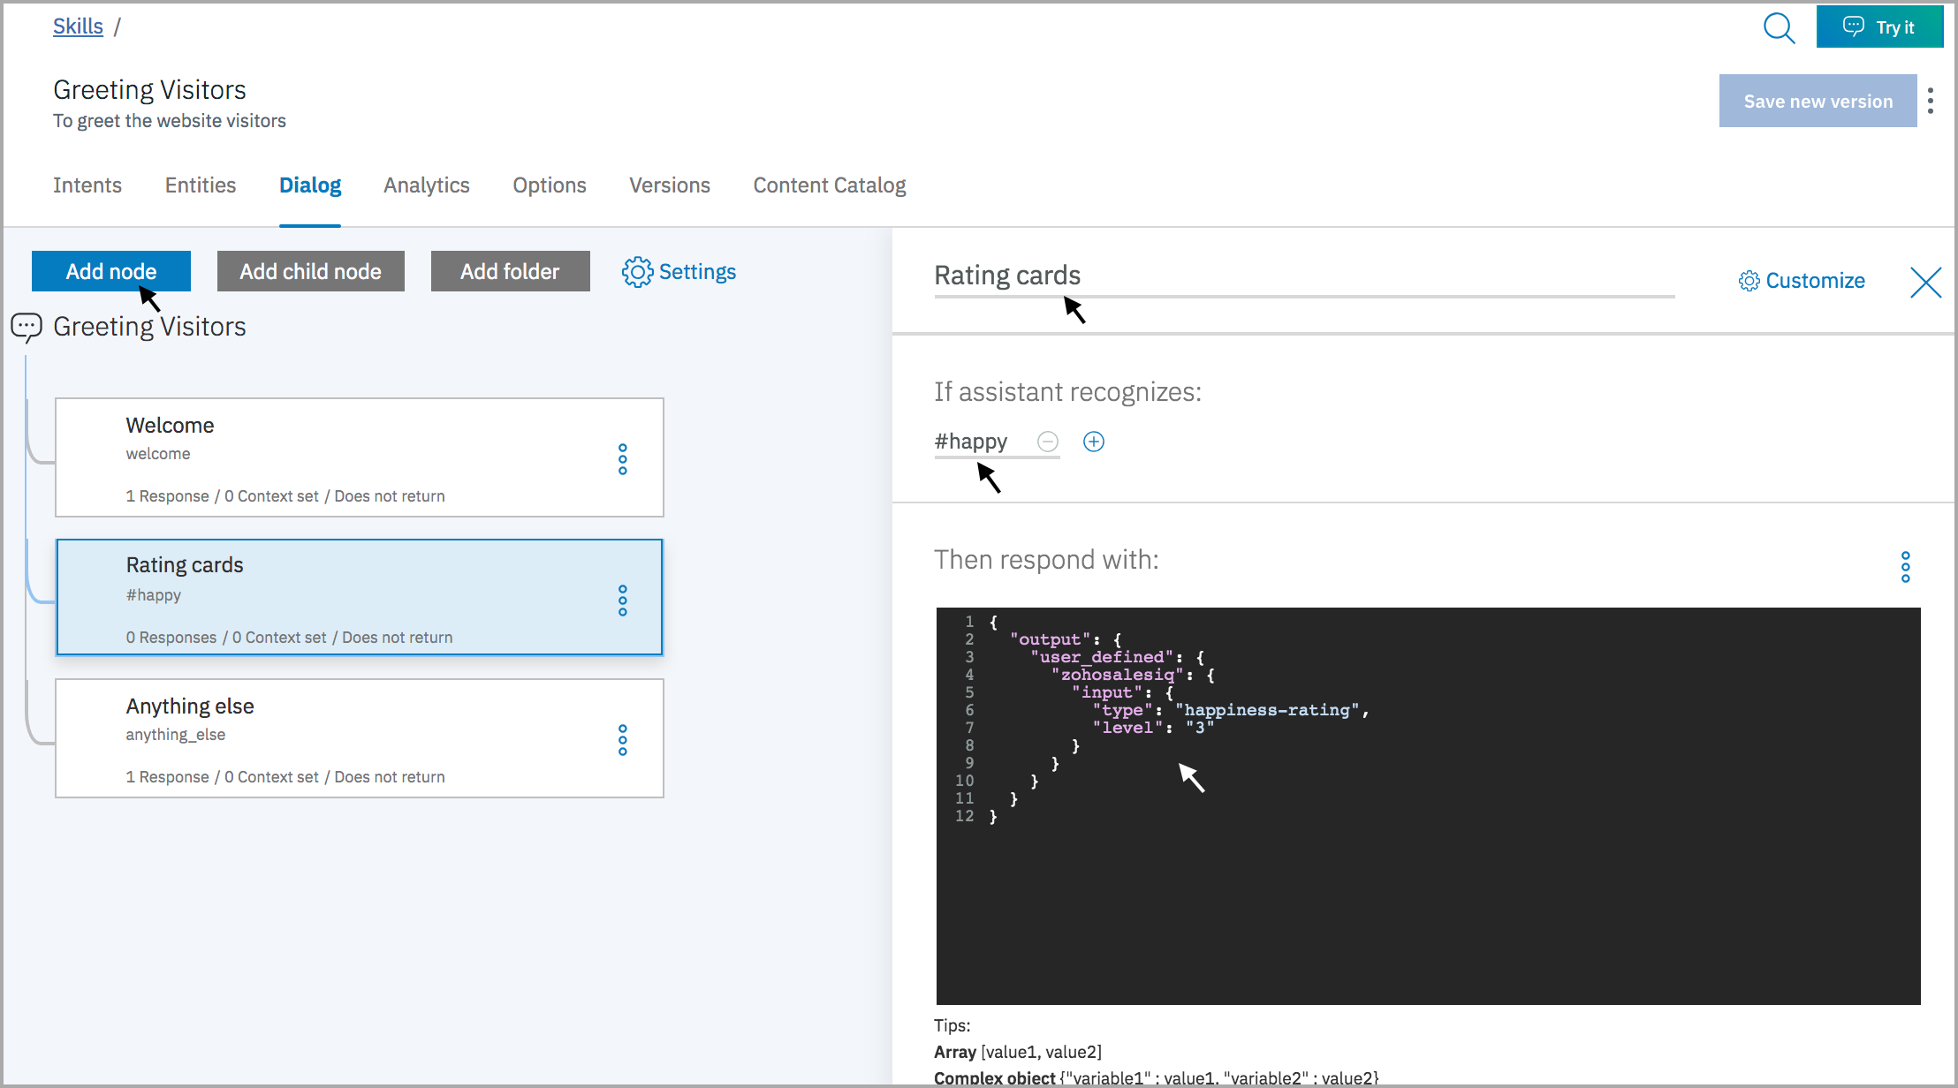Open the options kebab next to Then respond with

(1905, 566)
